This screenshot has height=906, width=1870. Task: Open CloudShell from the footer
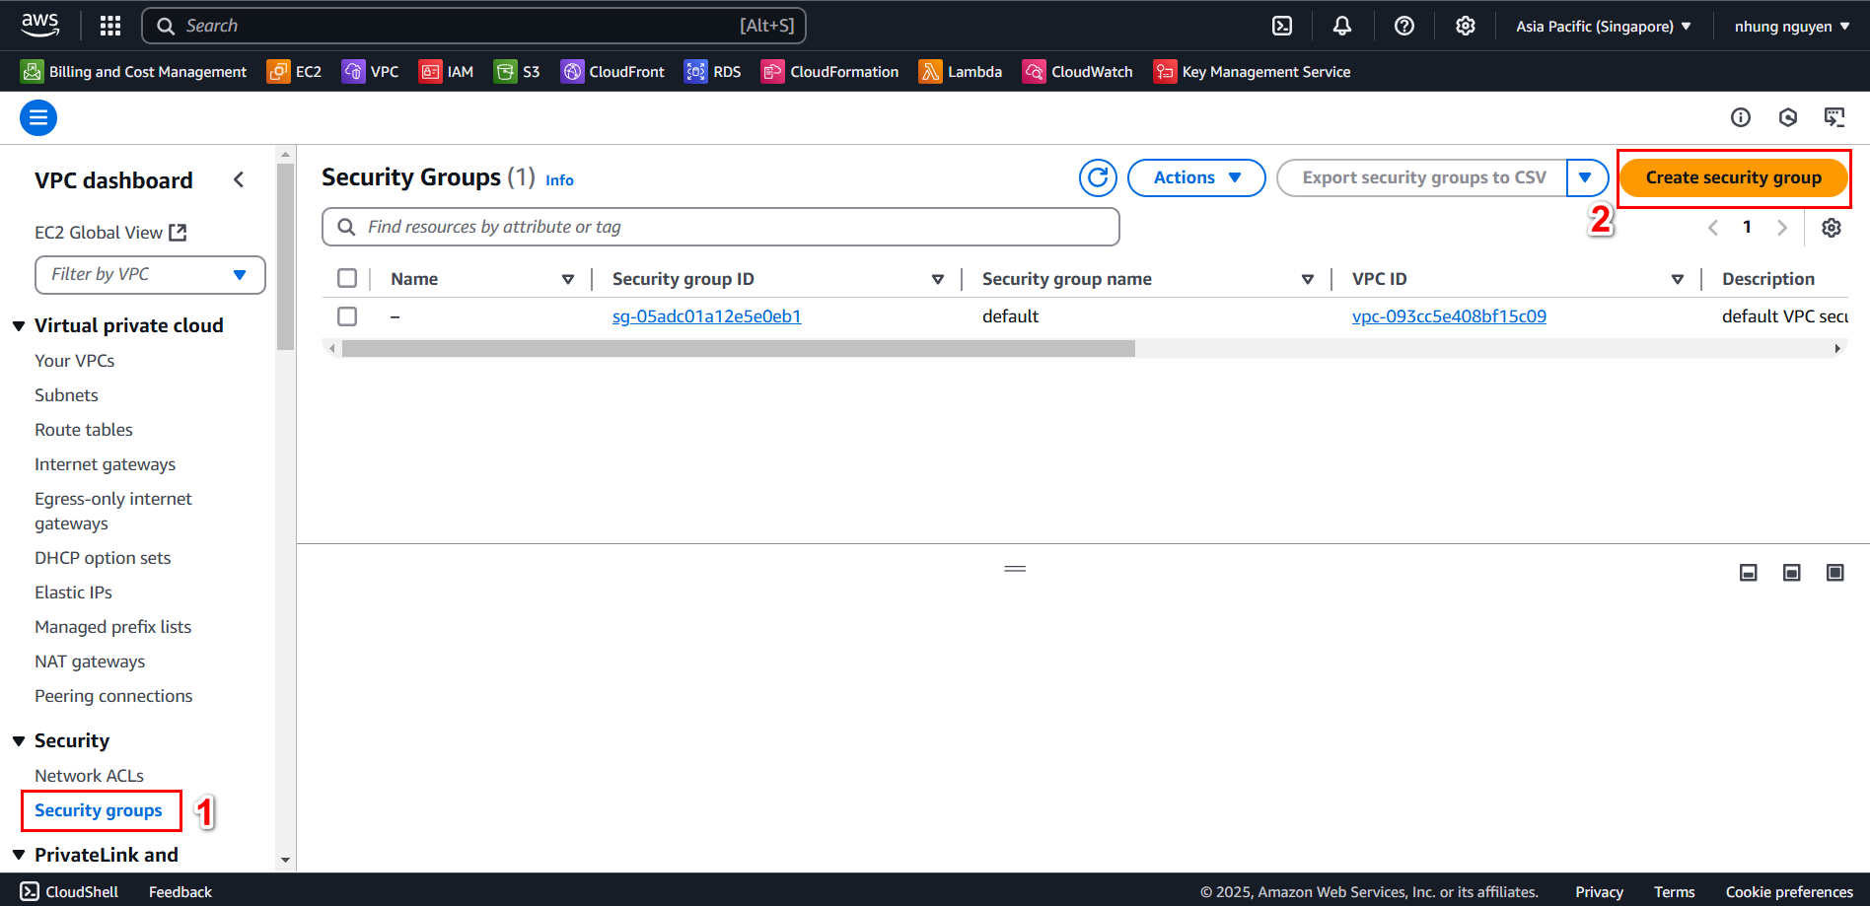pyautogui.click(x=69, y=891)
